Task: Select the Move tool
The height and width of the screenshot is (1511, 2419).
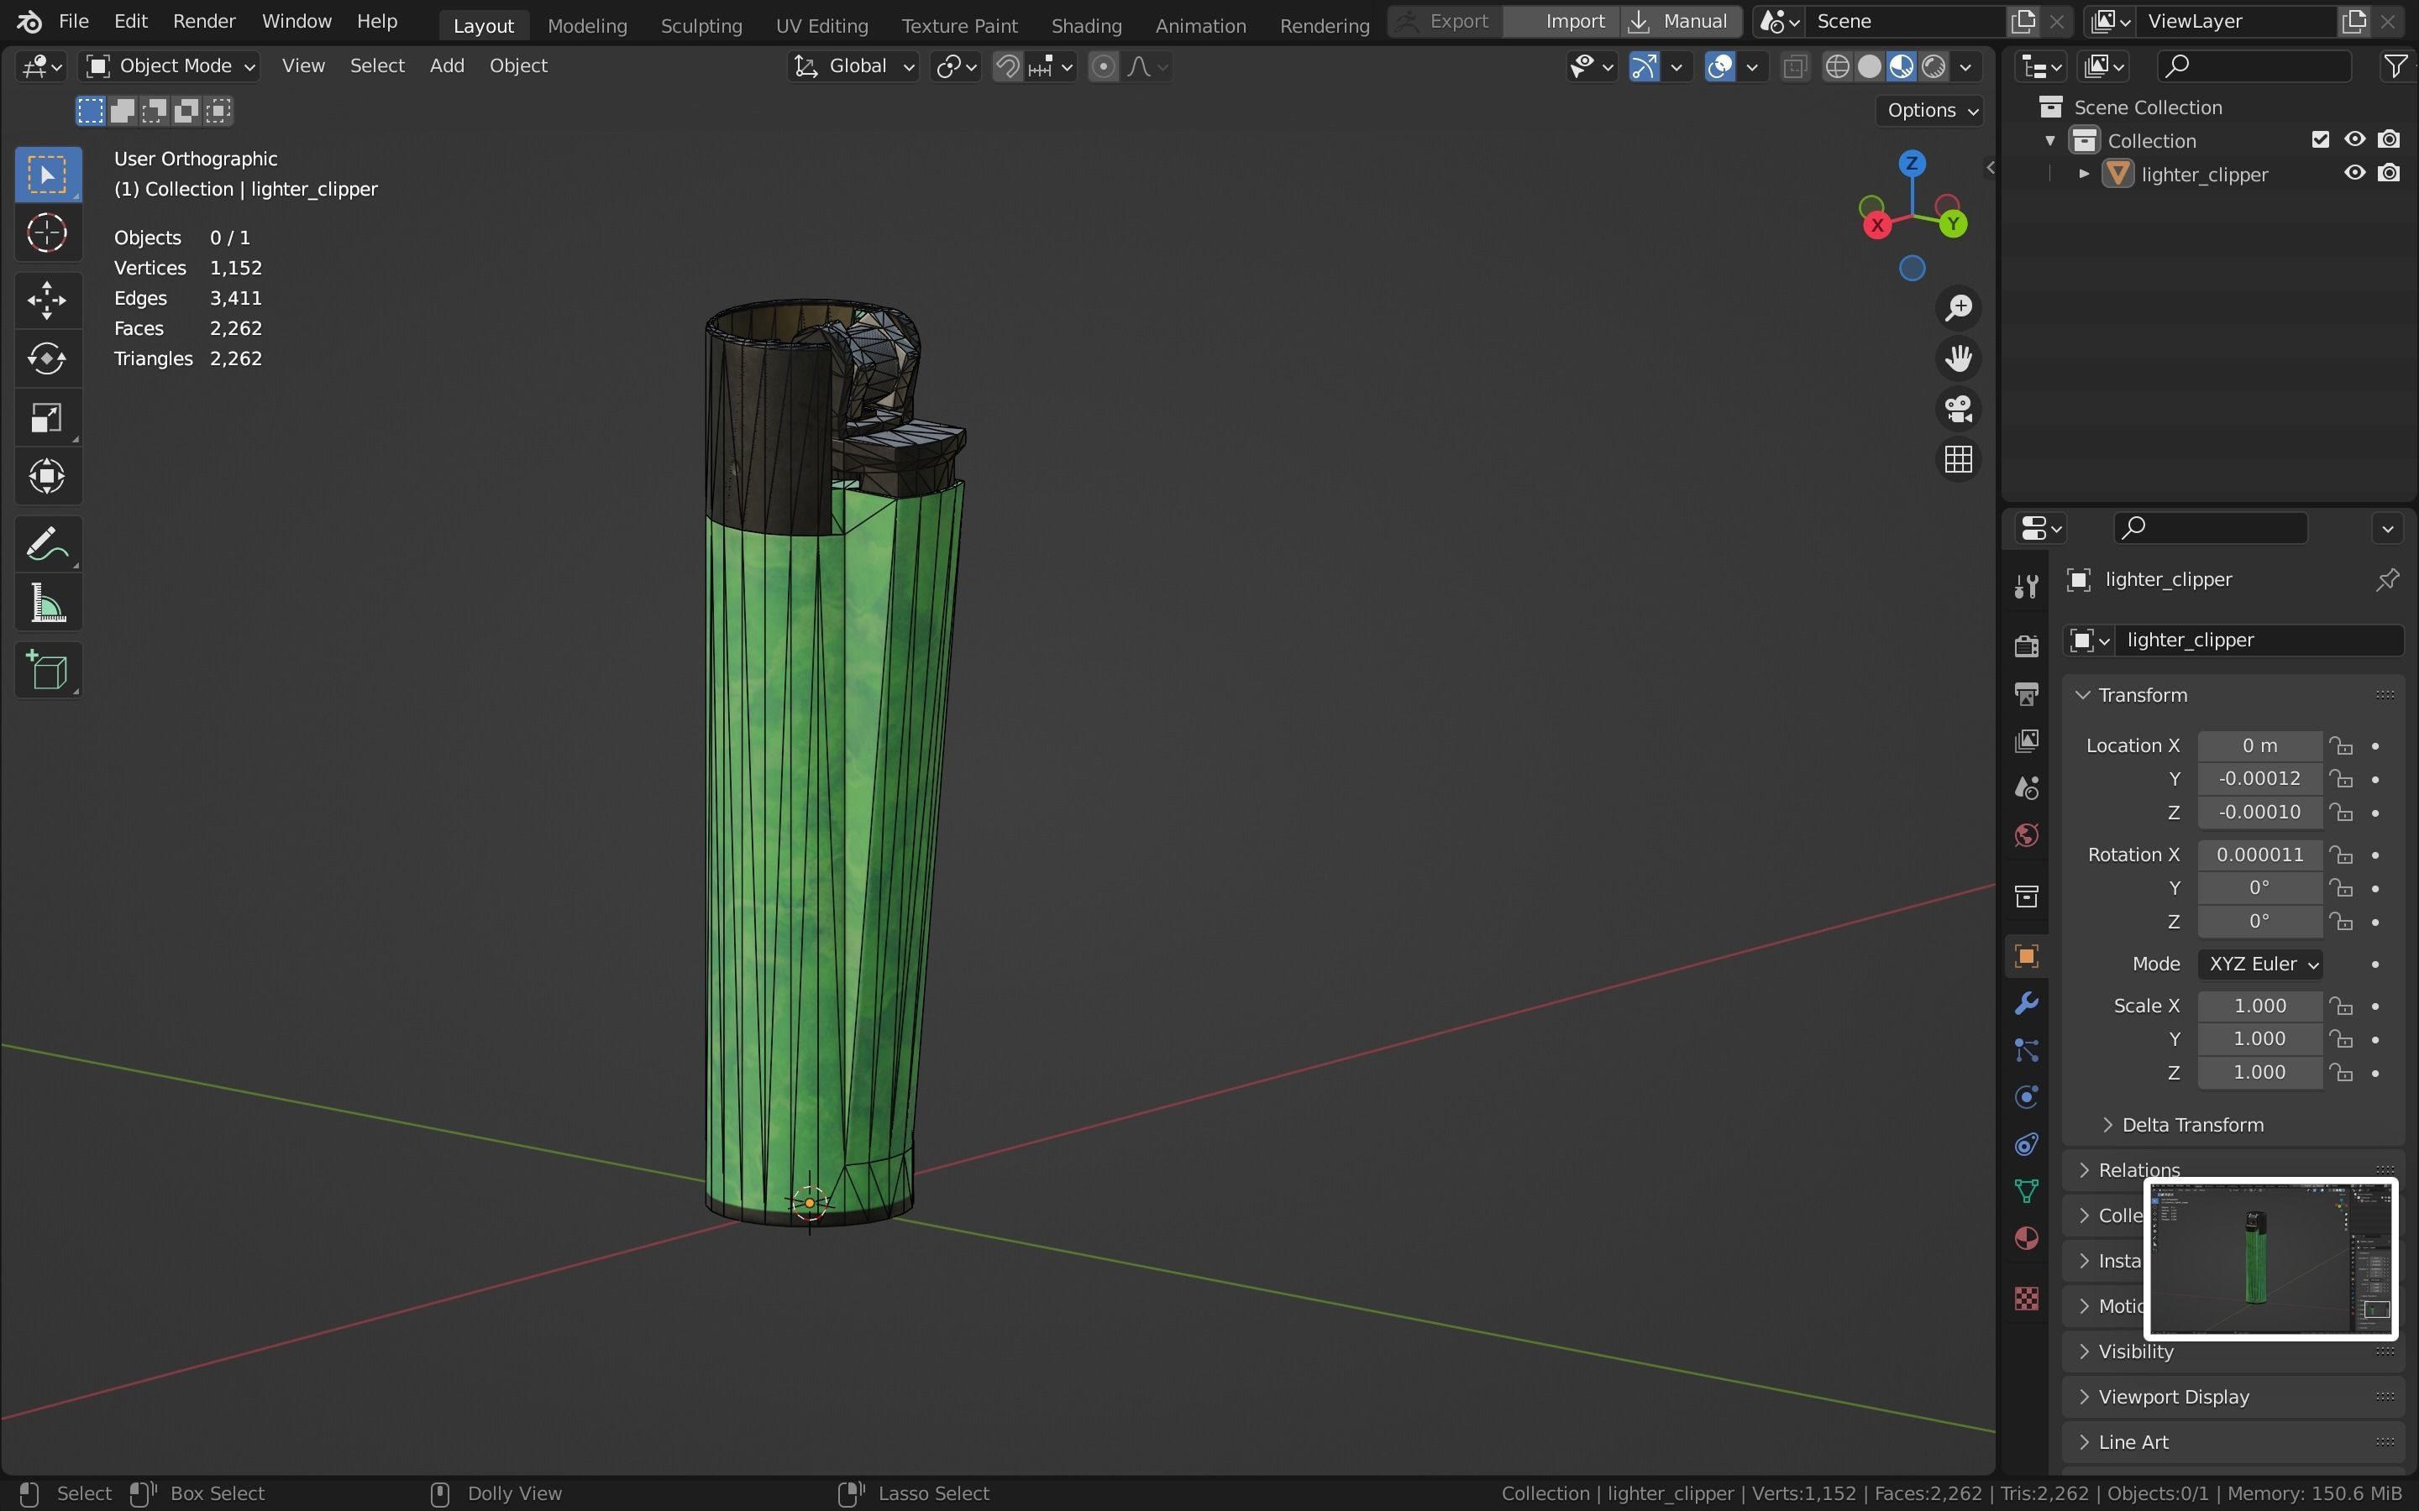Action: [47, 300]
